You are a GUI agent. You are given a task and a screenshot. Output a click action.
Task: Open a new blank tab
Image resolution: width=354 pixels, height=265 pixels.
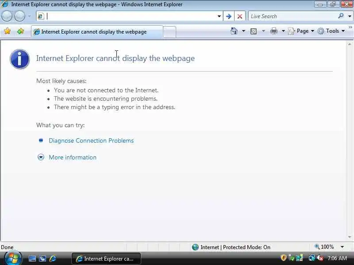[x=169, y=32]
